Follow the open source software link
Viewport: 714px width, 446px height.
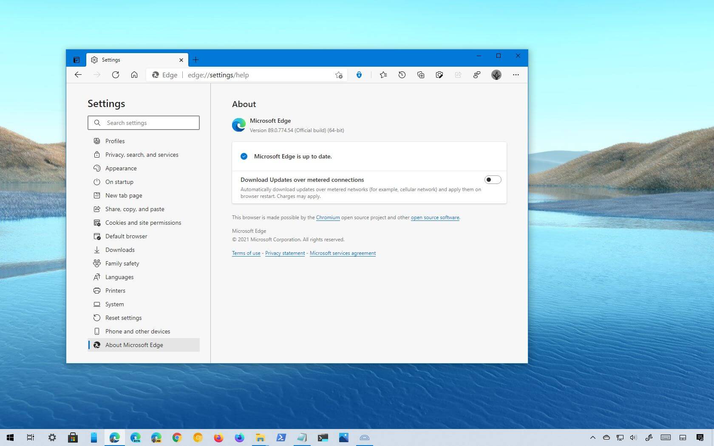(x=435, y=217)
